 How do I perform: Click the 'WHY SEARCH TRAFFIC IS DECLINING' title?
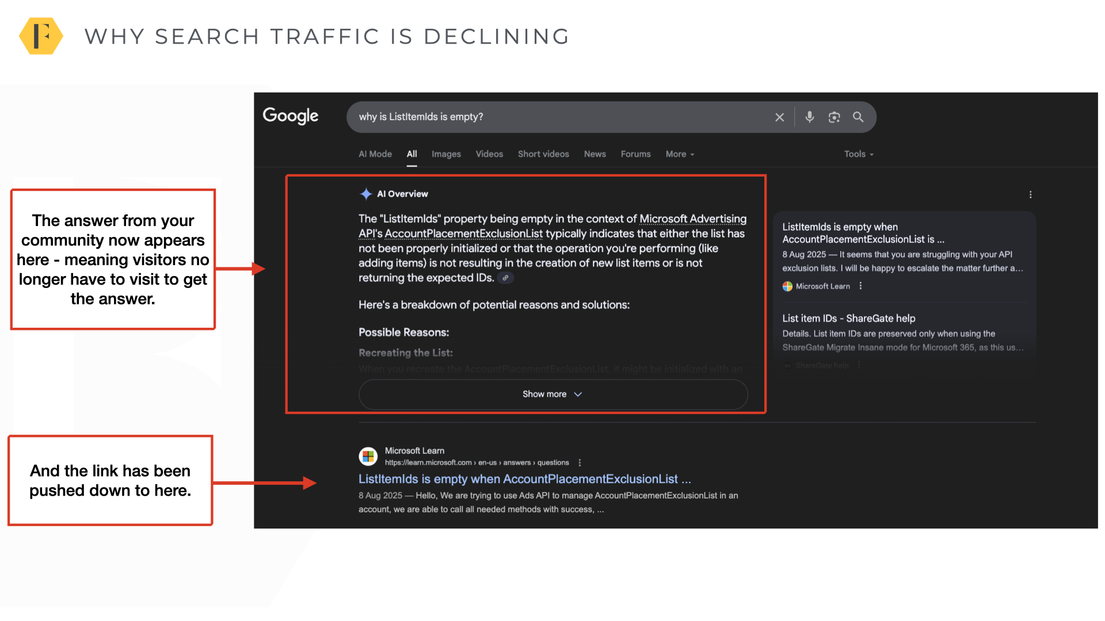pyautogui.click(x=327, y=36)
